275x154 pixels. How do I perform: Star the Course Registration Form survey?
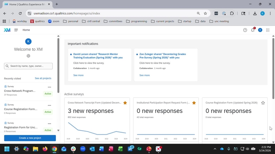tap(263, 103)
